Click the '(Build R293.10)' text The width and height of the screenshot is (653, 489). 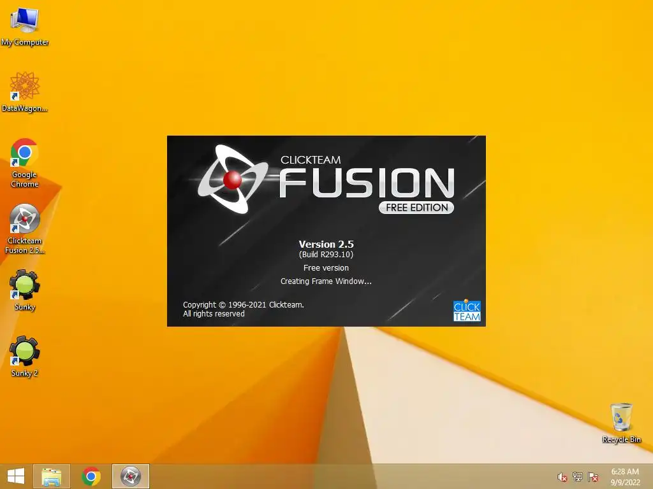(326, 255)
